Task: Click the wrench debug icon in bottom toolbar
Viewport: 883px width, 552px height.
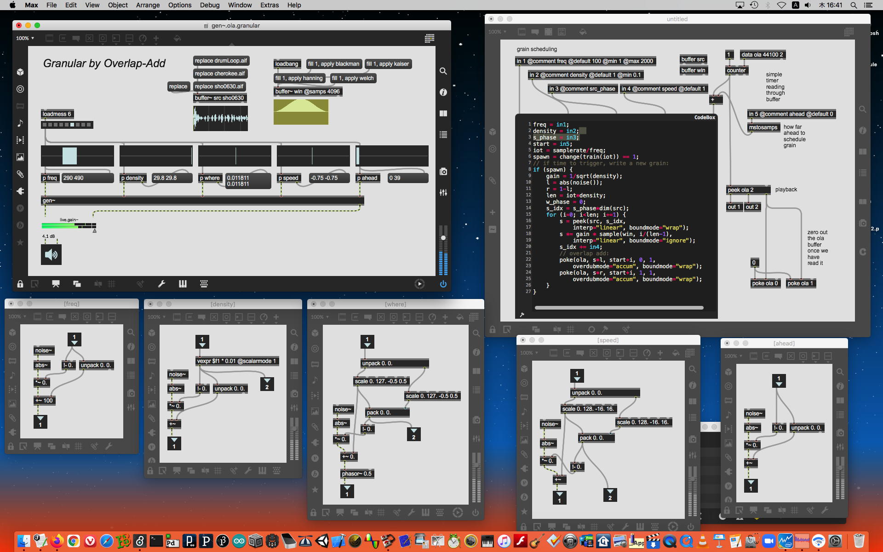Action: point(161,284)
